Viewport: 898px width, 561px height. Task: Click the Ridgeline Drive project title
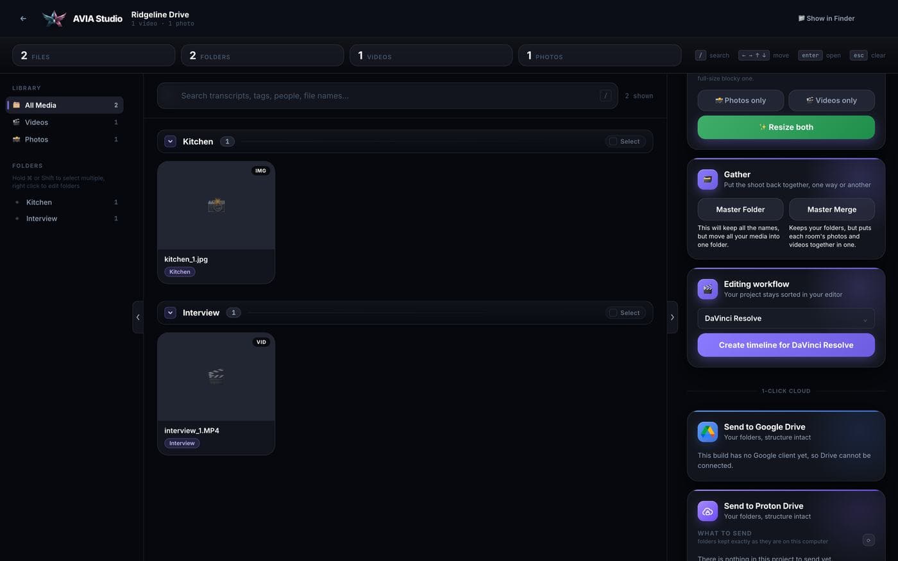(160, 14)
